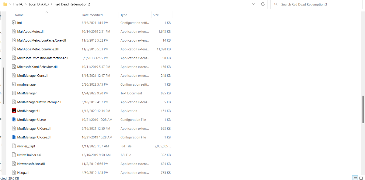Switch to large icons view in status bar
Image resolution: width=365 pixels, height=180 pixels.
(x=361, y=178)
